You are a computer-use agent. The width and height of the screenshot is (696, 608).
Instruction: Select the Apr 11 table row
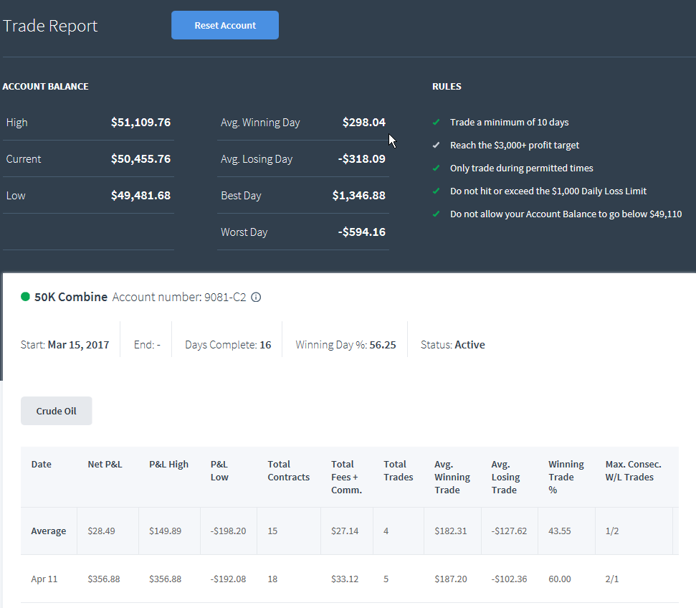(x=350, y=579)
